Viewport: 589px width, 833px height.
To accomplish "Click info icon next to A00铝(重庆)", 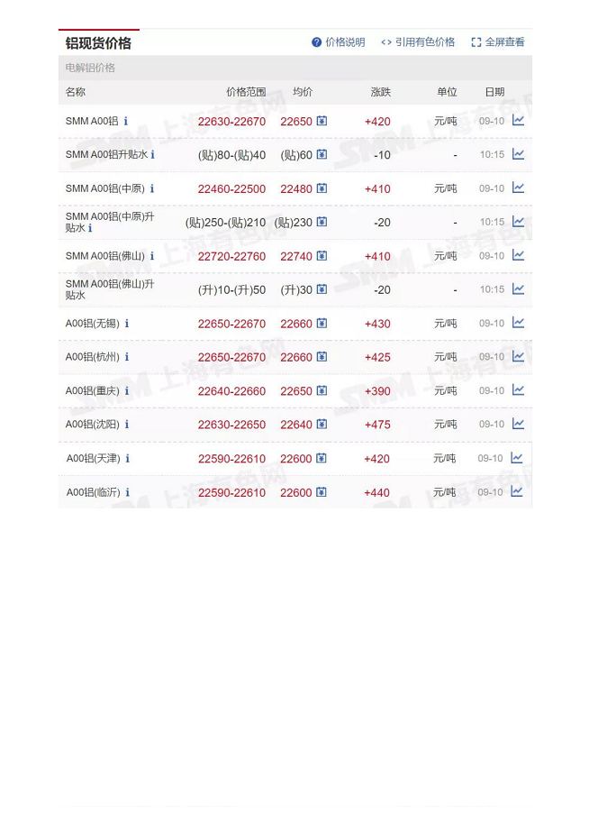I will [x=127, y=391].
